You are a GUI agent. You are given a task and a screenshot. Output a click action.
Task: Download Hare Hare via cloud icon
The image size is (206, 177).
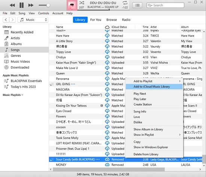107,36
